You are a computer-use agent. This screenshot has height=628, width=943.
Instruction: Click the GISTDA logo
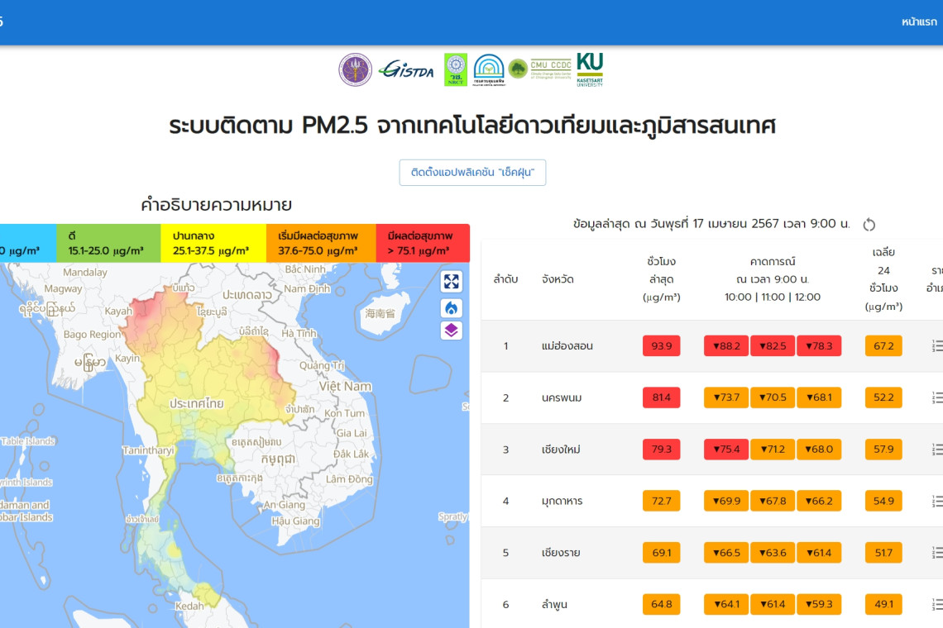(405, 70)
